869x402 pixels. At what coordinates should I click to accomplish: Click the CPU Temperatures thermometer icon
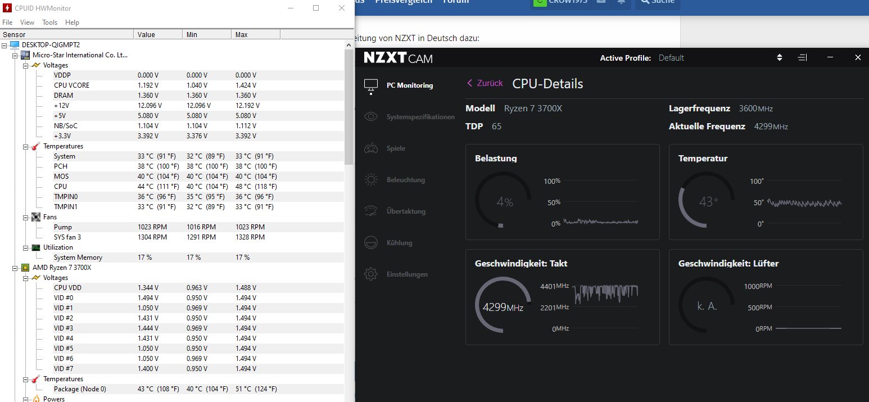tap(36, 379)
